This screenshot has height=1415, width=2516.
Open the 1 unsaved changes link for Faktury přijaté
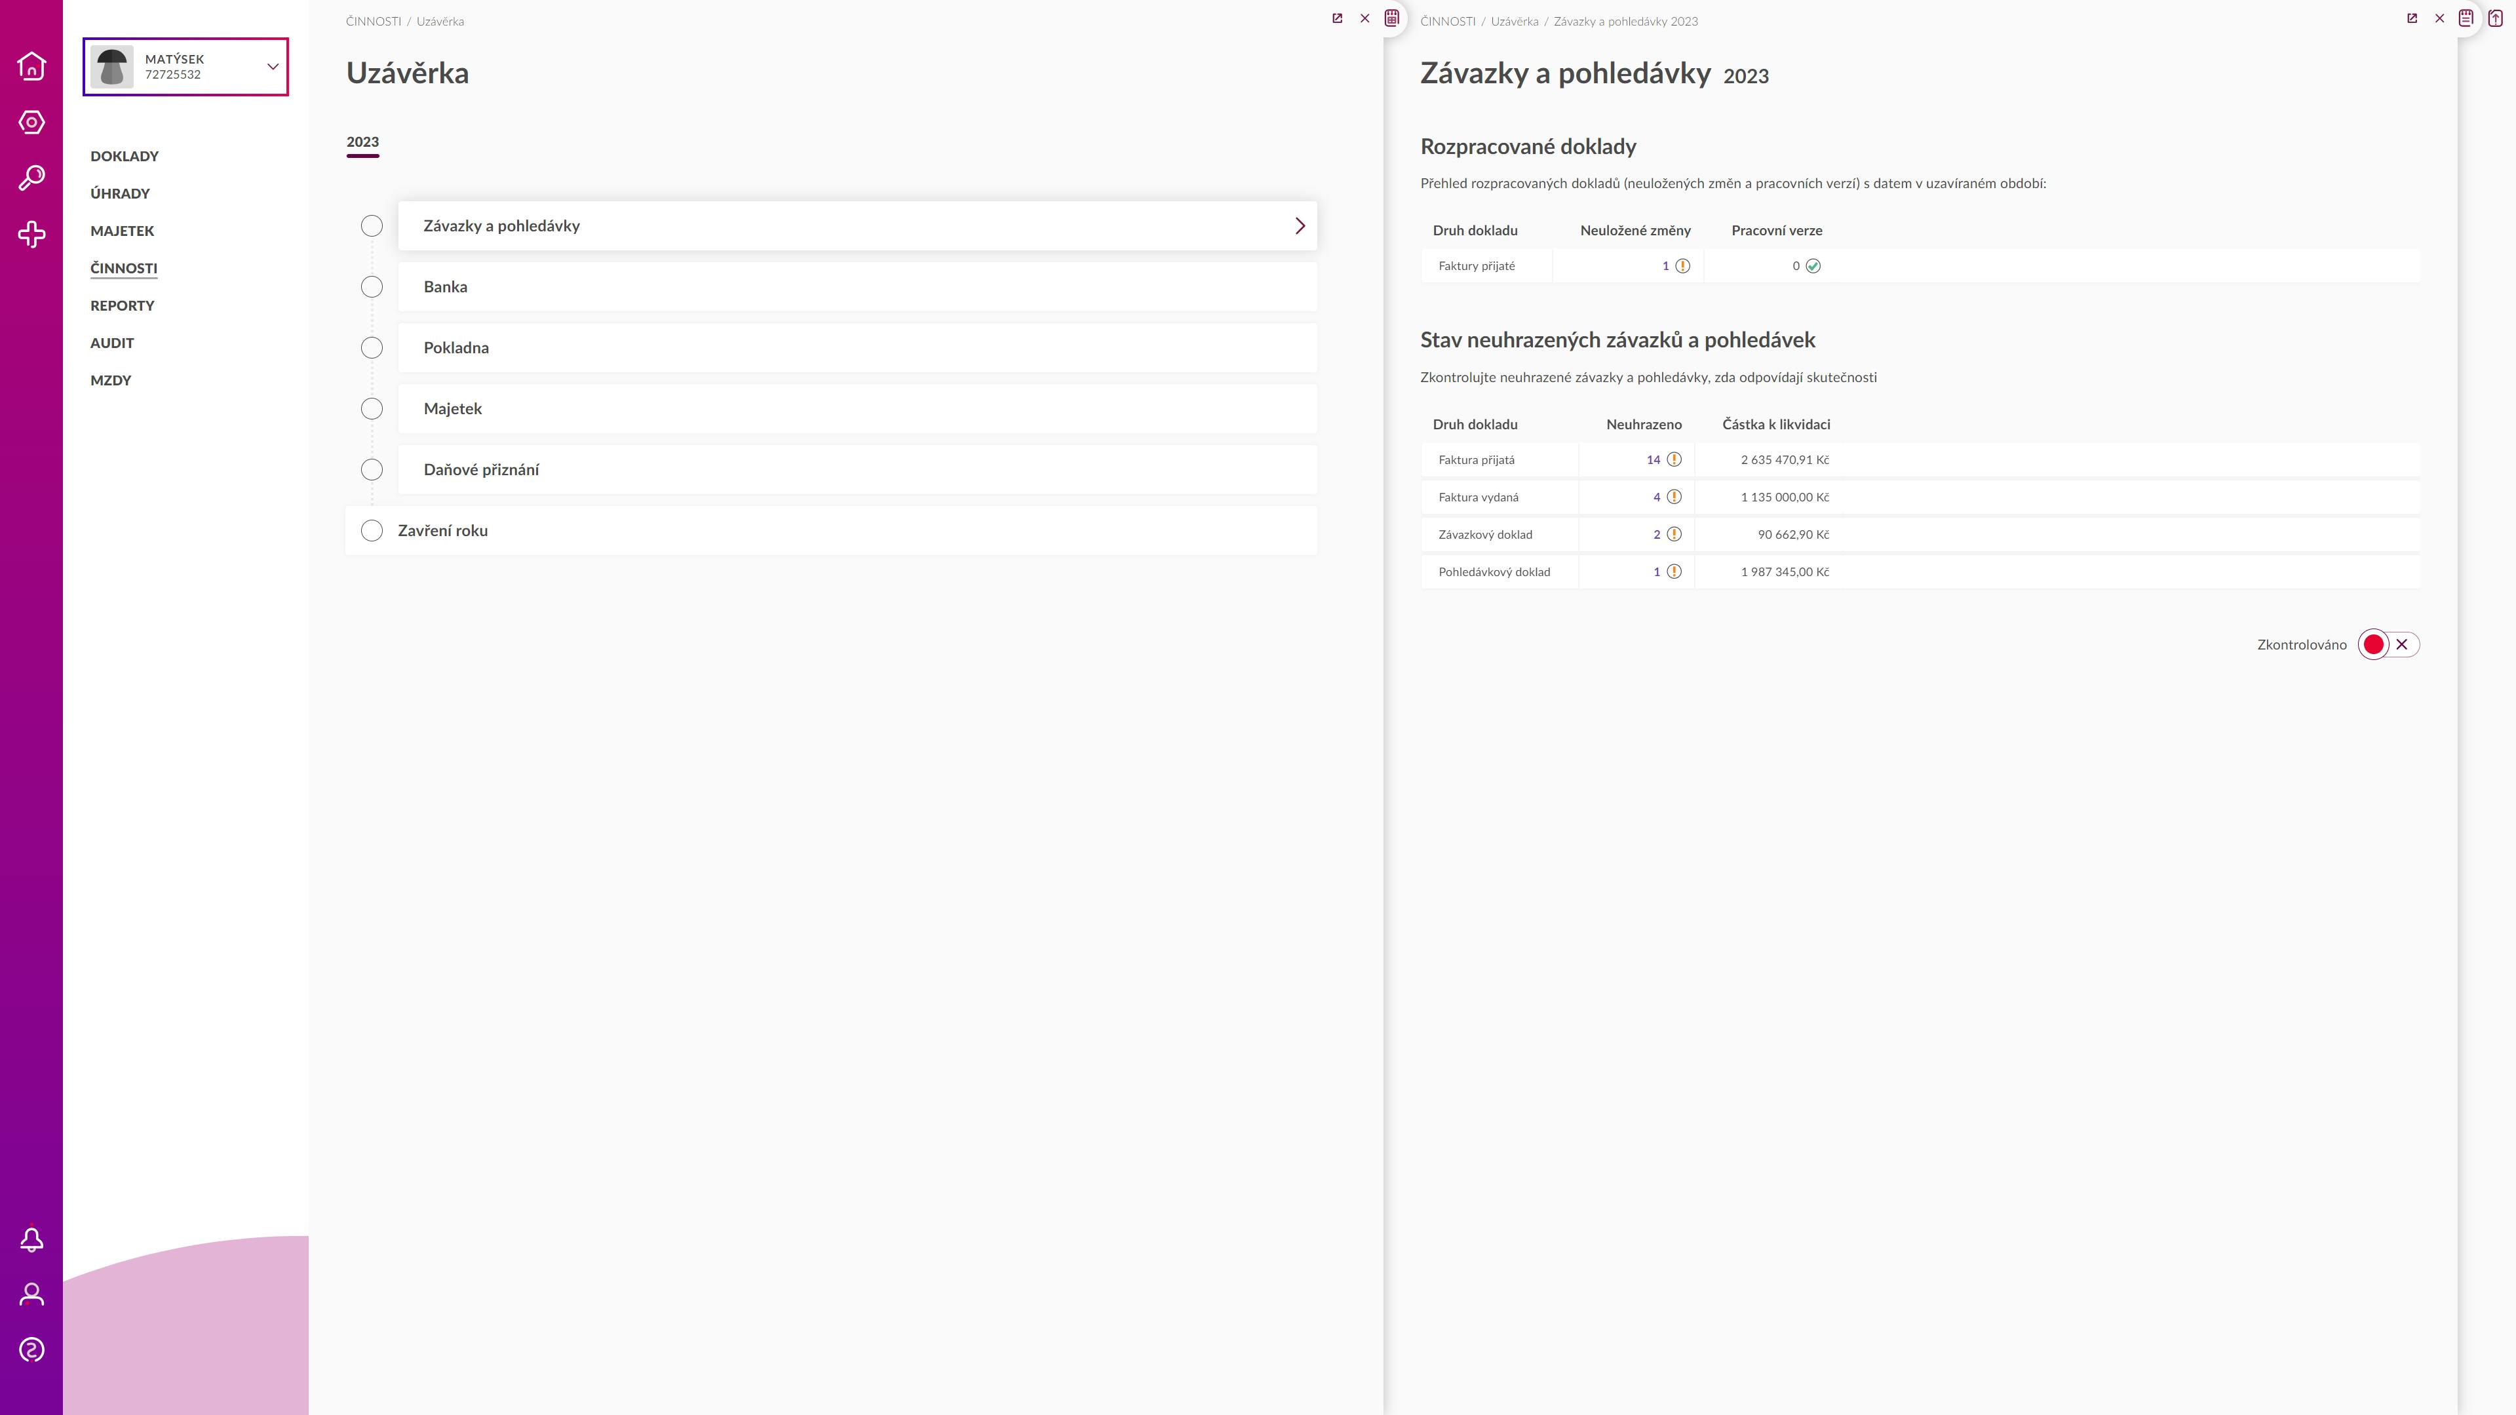click(1665, 265)
